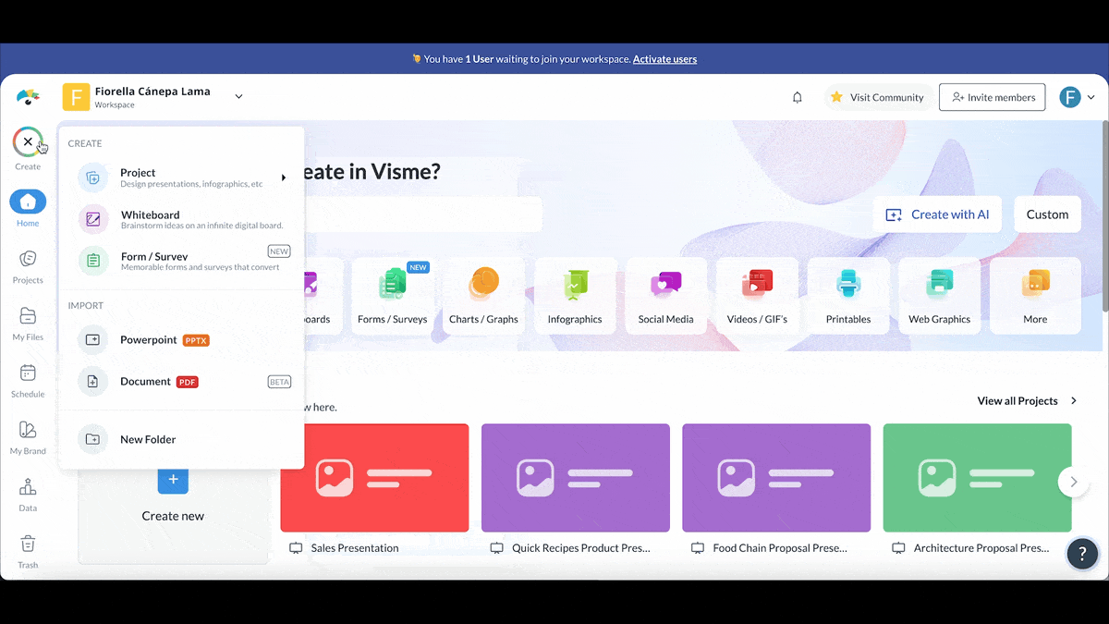Image resolution: width=1109 pixels, height=624 pixels.
Task: Select Whiteboard in the Create menu
Action: 182,219
